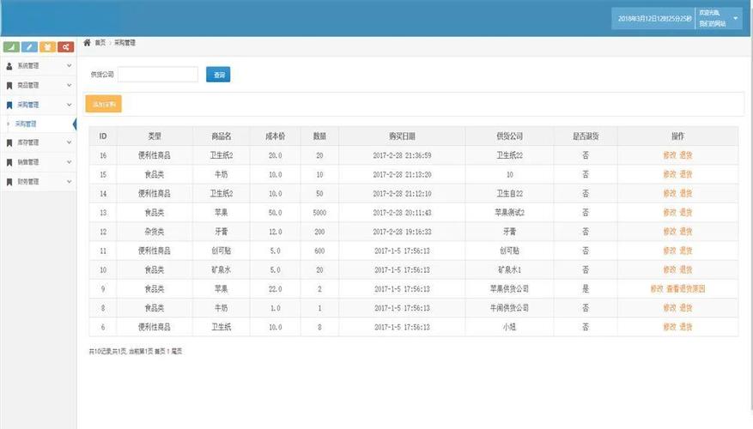The height and width of the screenshot is (429, 753).
Task: Click 退货 link for row ID 13
Action: [x=686, y=212]
